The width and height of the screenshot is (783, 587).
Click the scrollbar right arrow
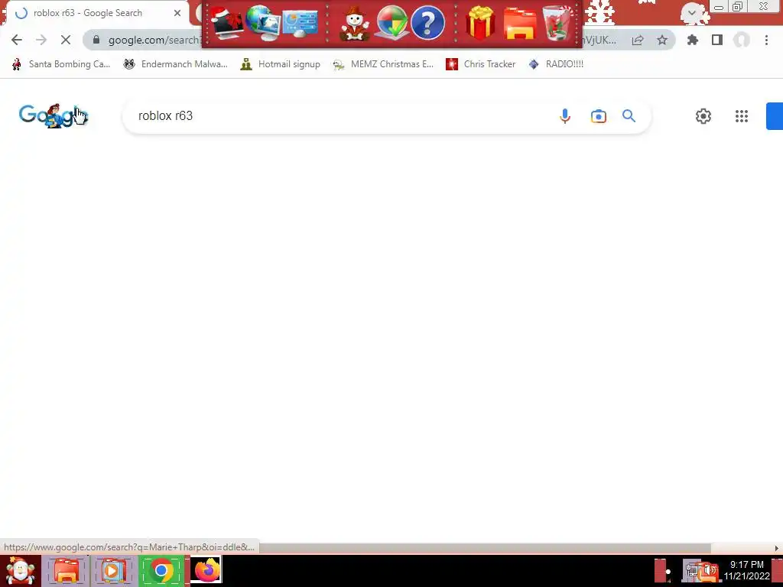coord(777,548)
